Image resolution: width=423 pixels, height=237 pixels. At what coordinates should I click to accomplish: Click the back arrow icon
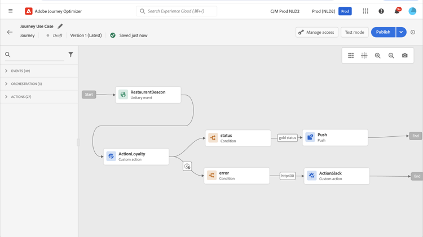point(10,32)
